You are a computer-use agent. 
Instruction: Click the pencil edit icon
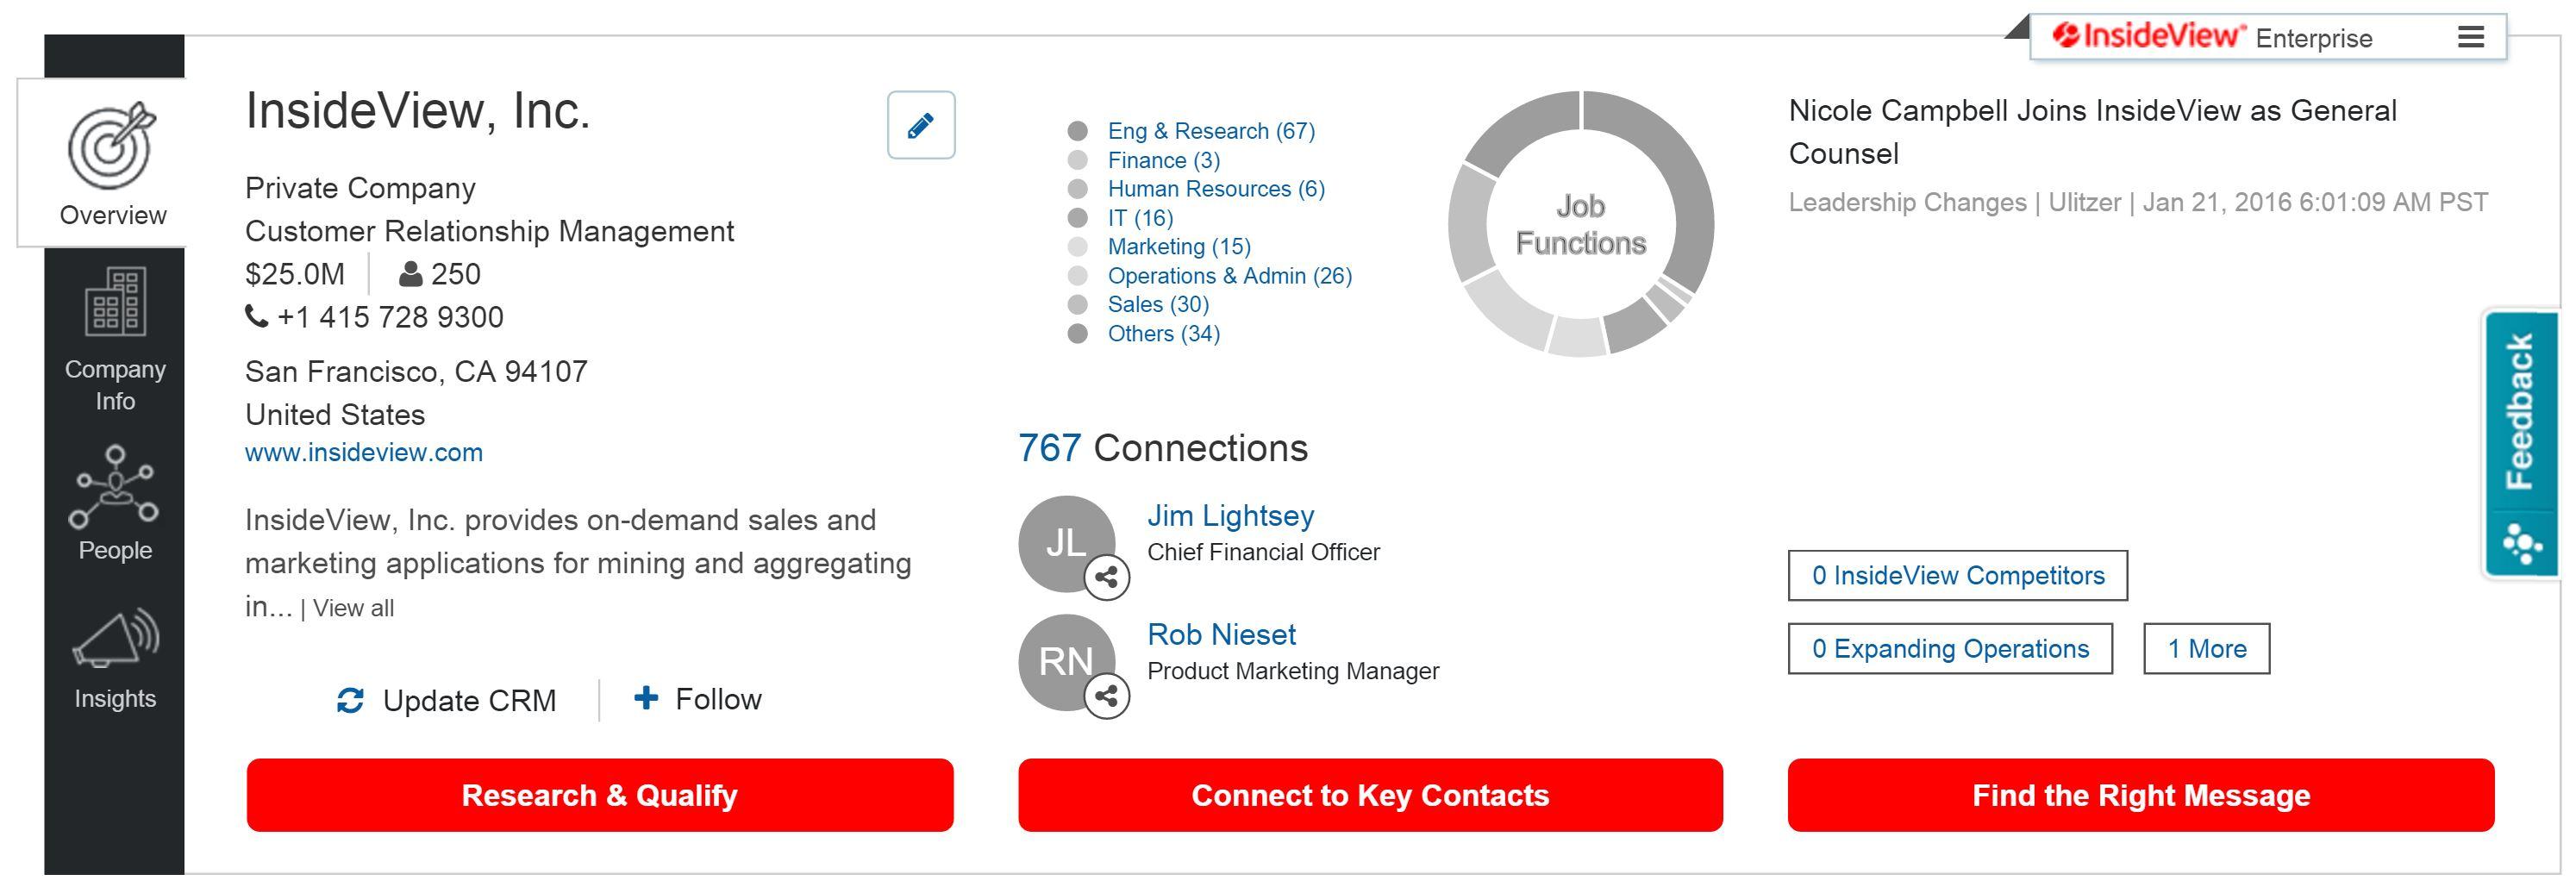[x=921, y=125]
